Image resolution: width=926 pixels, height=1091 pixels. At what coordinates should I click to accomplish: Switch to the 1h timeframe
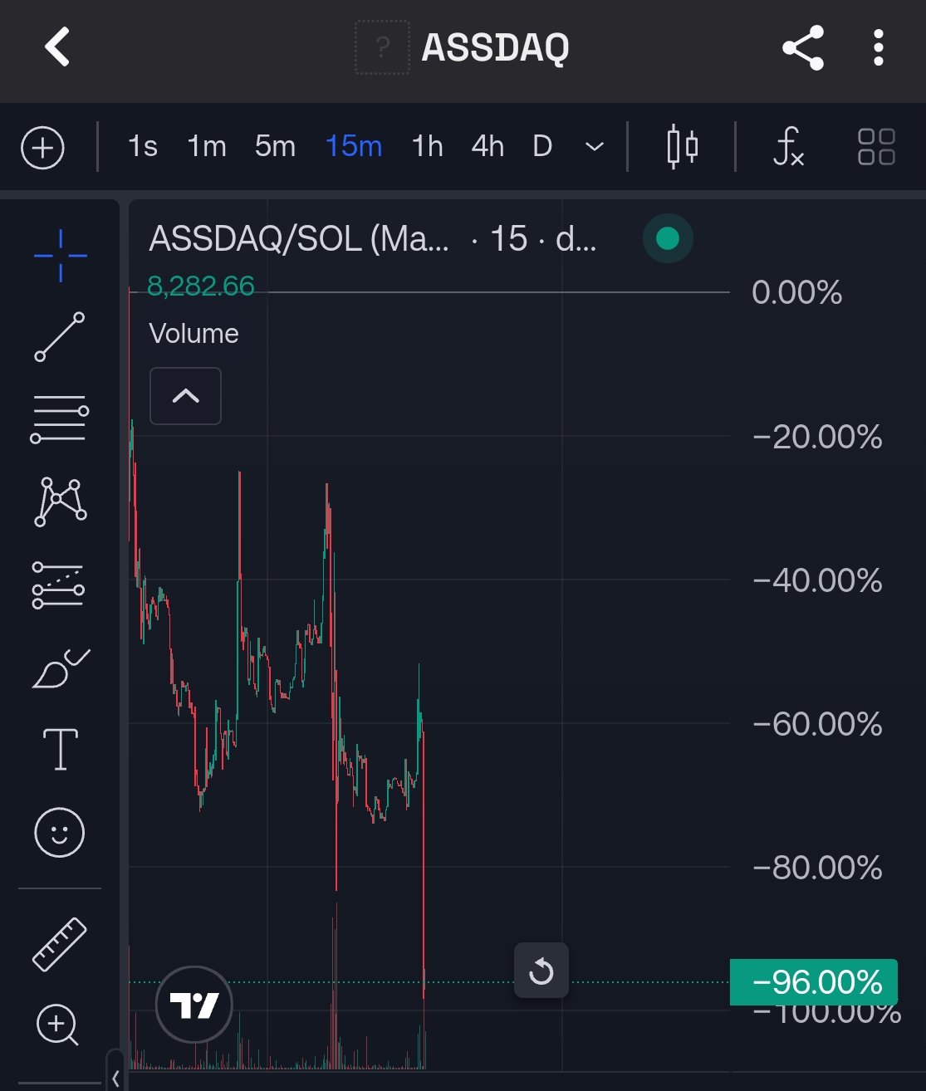click(427, 147)
